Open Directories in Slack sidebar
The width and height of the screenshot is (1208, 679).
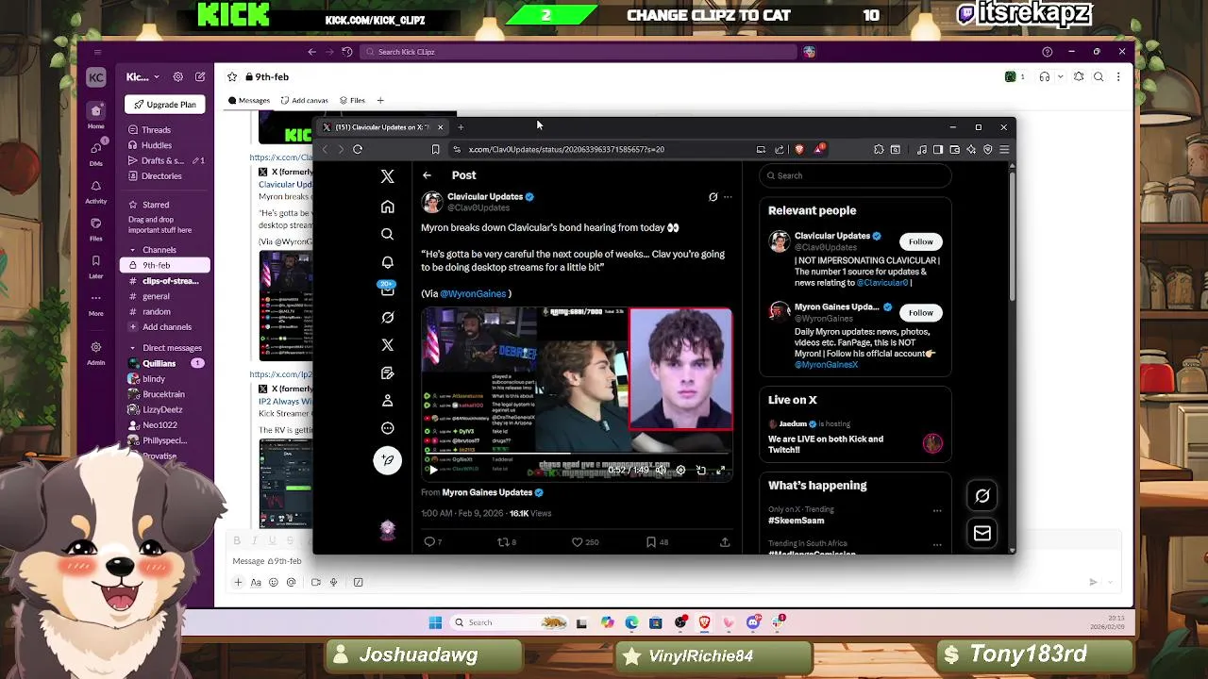coord(161,176)
